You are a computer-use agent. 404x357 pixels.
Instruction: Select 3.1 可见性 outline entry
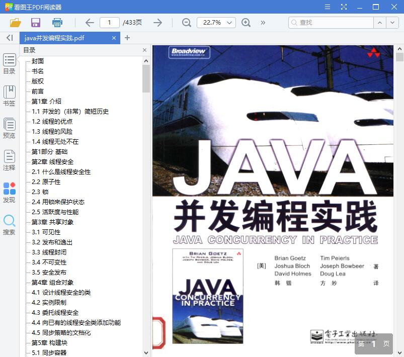click(x=46, y=232)
